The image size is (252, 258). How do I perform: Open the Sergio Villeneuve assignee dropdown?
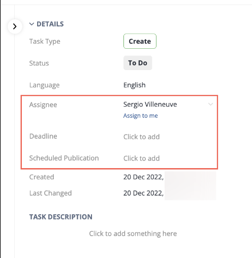(168, 104)
